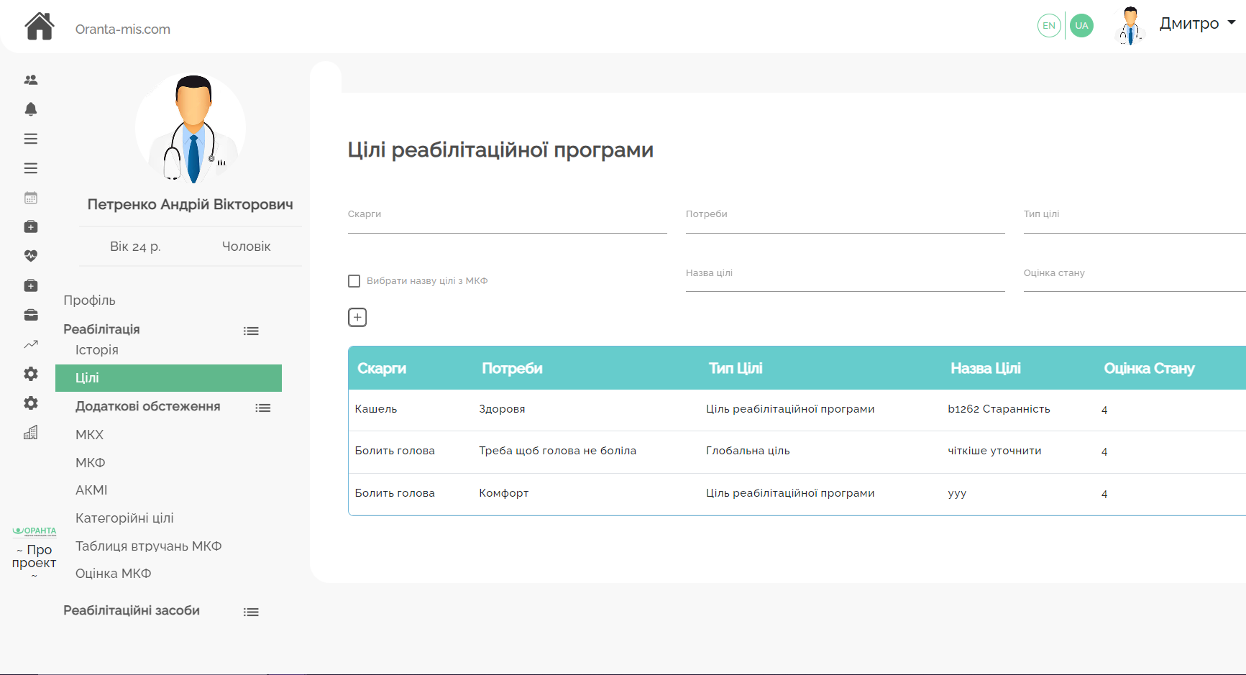Open the Oranta-mis.com link
This screenshot has width=1246, height=675.
click(x=123, y=29)
